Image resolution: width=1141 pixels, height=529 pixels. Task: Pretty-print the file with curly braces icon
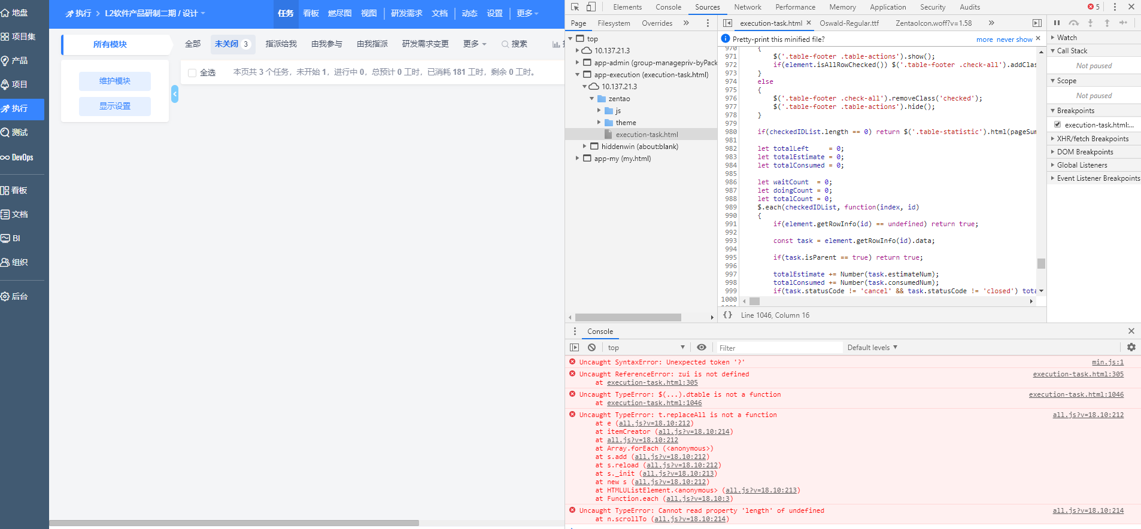point(727,315)
